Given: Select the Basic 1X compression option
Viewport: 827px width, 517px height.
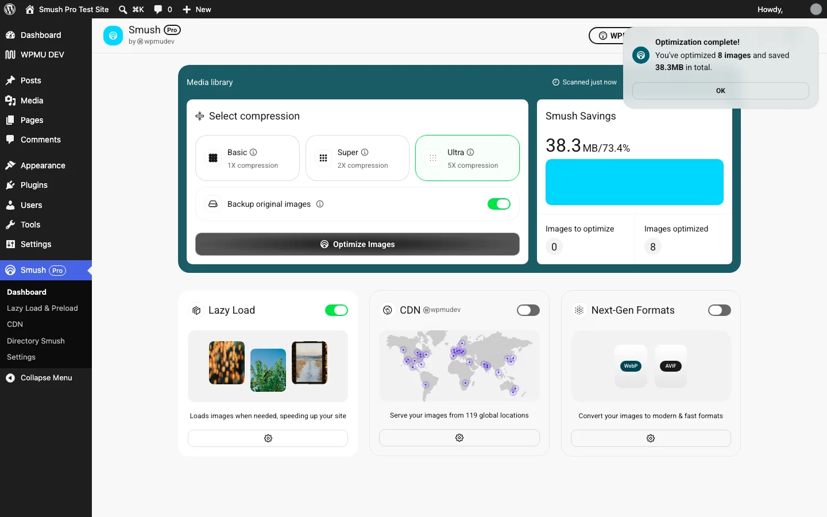Looking at the screenshot, I should coord(248,158).
